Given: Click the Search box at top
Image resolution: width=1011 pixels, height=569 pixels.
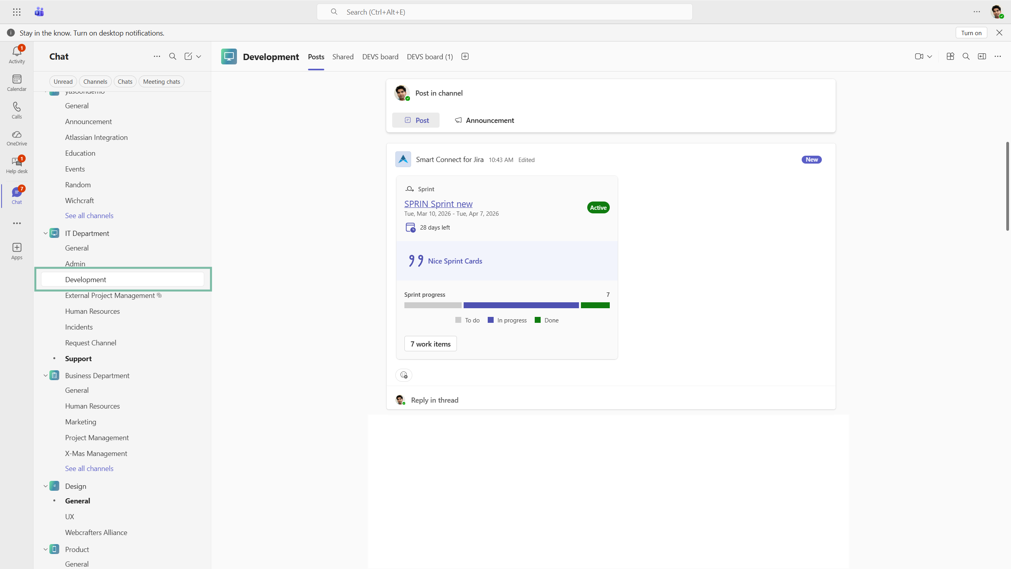Looking at the screenshot, I should pos(504,12).
